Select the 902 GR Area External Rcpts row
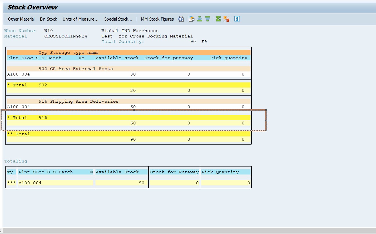Screen dimensions: 376x234 tap(129, 69)
